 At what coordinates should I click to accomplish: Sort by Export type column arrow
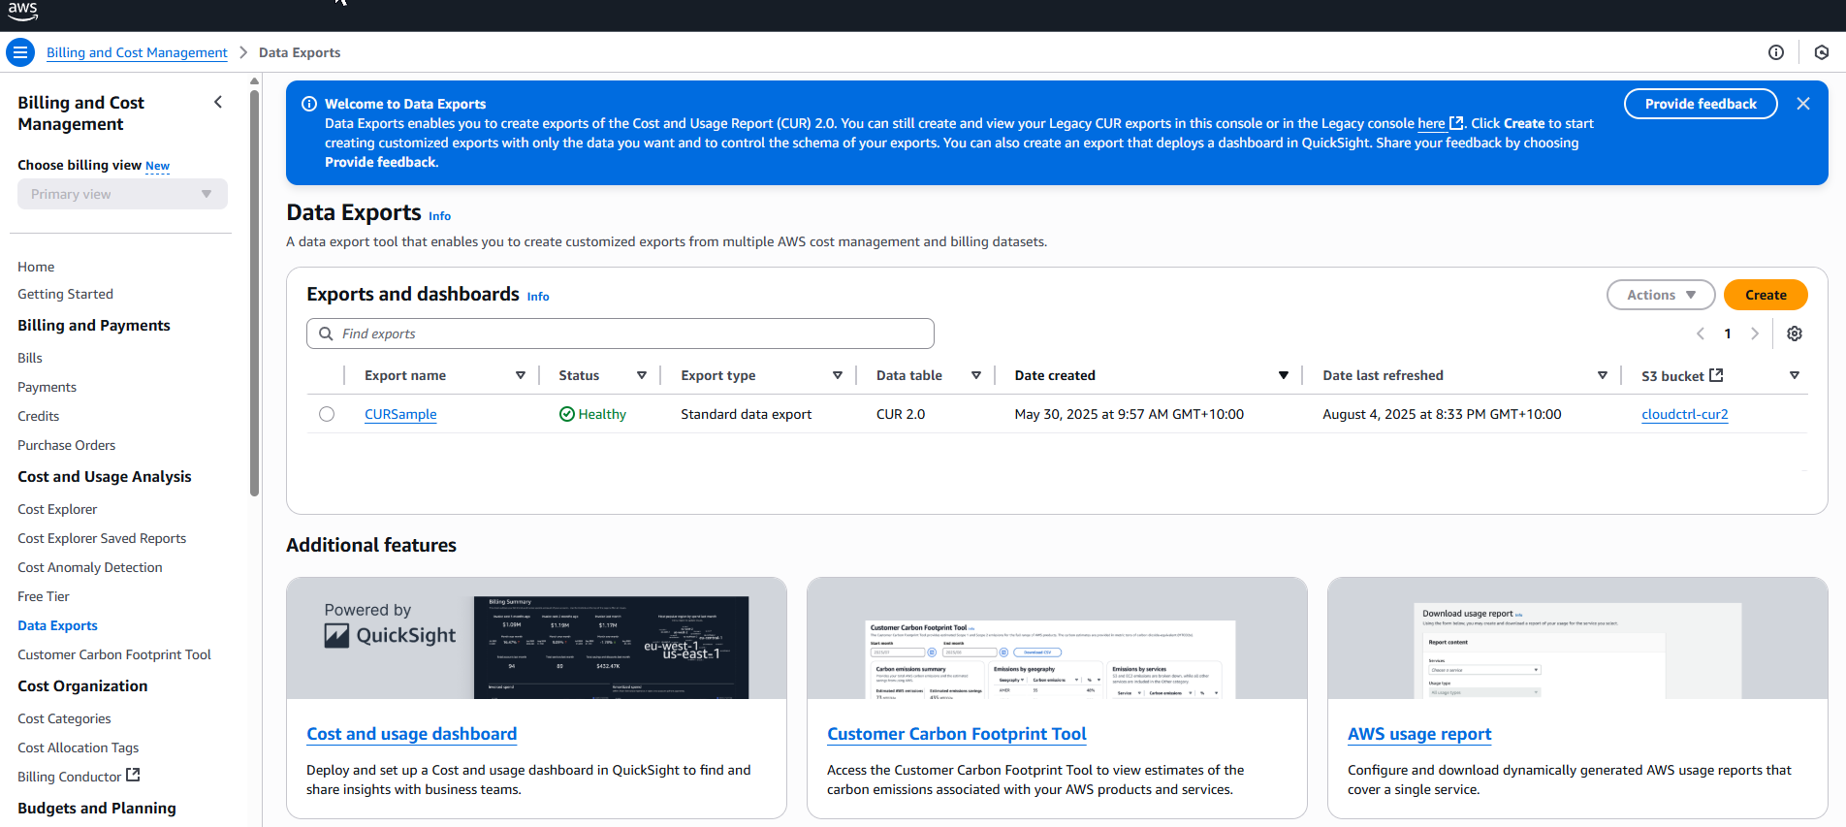click(838, 375)
